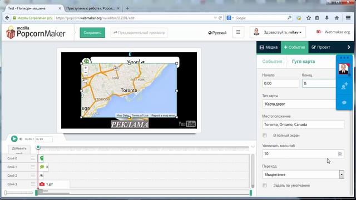Switch to Приступаем к работе browser tab
Viewport: 356px width, 200px height.
90,8
